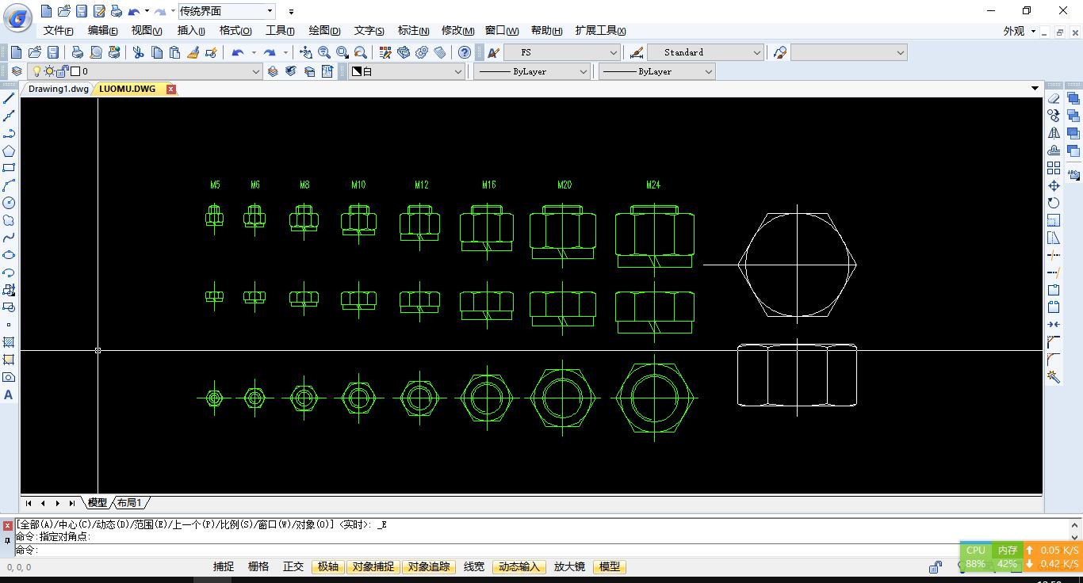Screen dimensions: 1083x583
Task: Click the CPU 88% monitor widget
Action: tap(976, 557)
